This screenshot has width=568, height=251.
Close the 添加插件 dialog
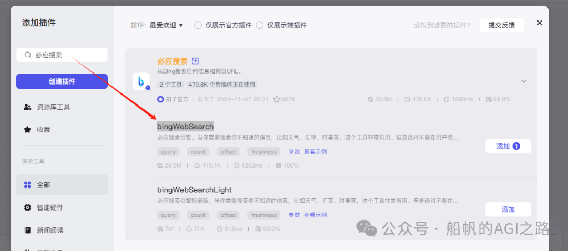(x=540, y=23)
